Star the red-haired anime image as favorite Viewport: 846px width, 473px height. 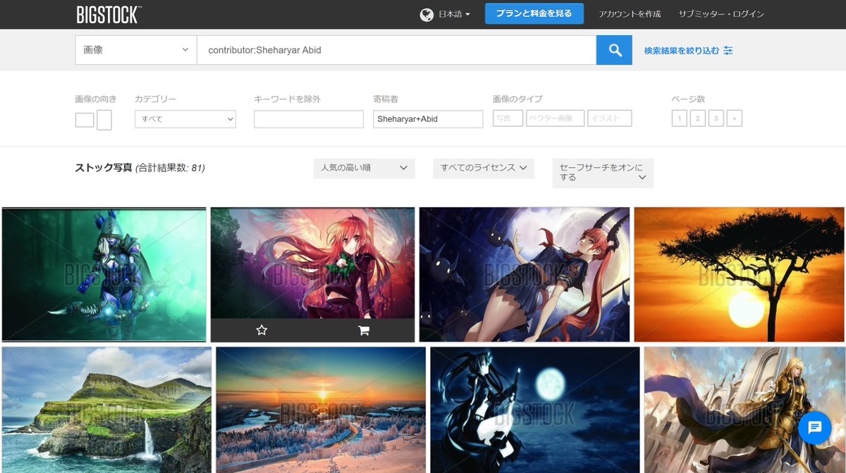pyautogui.click(x=262, y=329)
